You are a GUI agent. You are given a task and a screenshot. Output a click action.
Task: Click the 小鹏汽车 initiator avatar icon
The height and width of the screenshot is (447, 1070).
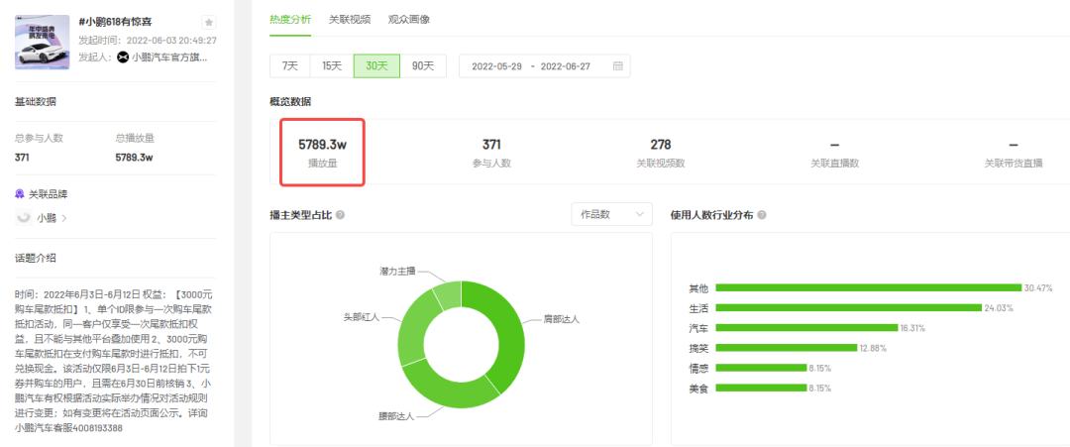coord(123,57)
